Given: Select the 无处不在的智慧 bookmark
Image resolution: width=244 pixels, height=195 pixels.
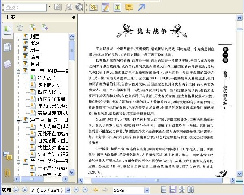Looking at the screenshot, I should tap(53, 133).
